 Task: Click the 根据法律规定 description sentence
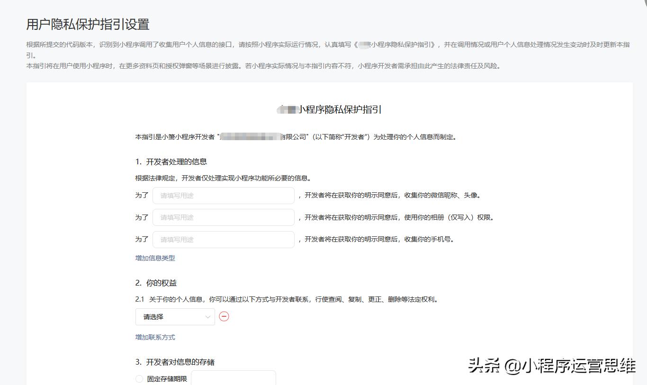click(223, 179)
